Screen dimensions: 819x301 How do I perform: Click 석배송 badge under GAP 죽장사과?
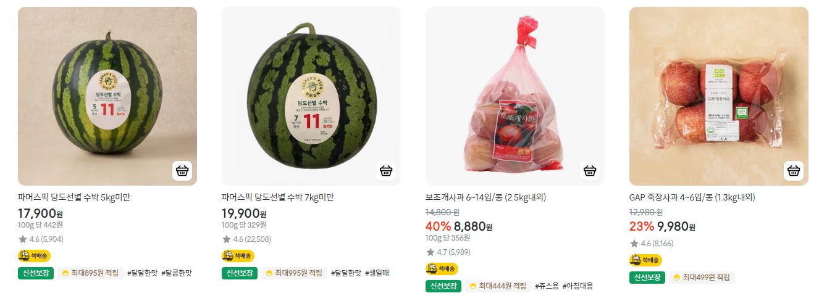(645, 260)
